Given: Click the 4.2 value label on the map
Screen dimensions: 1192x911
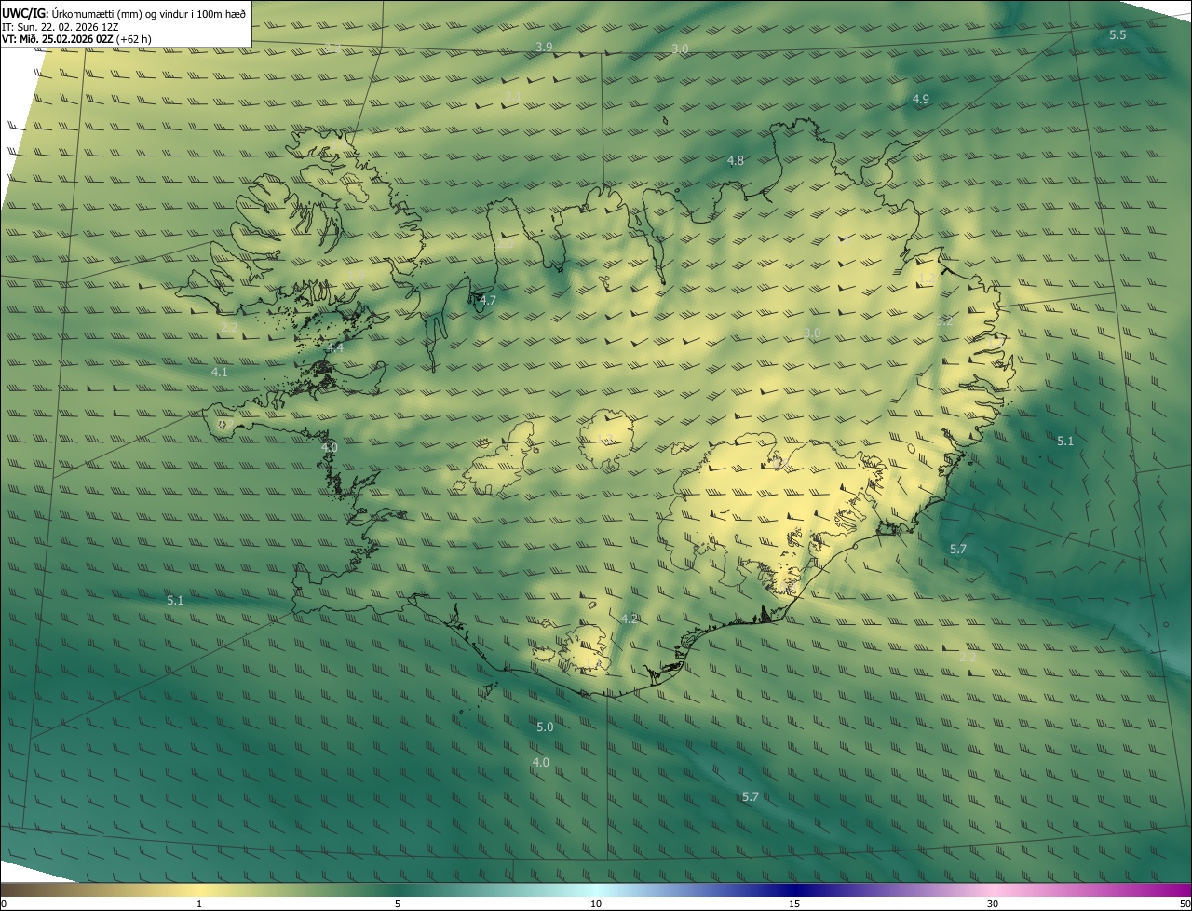Looking at the screenshot, I should [629, 619].
